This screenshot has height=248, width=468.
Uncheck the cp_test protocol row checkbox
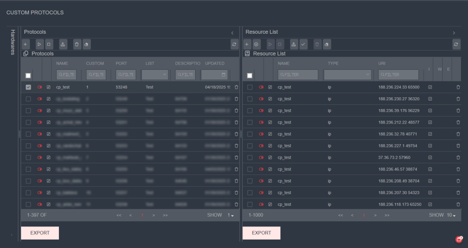(x=29, y=87)
